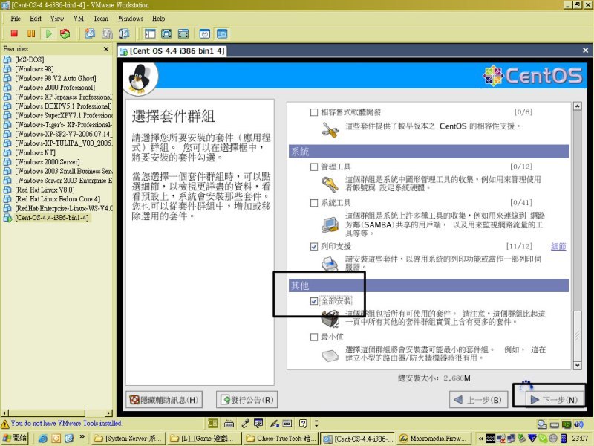The width and height of the screenshot is (594, 446).
Task: Uncheck the 列印支援 checkbox
Action: click(x=313, y=247)
